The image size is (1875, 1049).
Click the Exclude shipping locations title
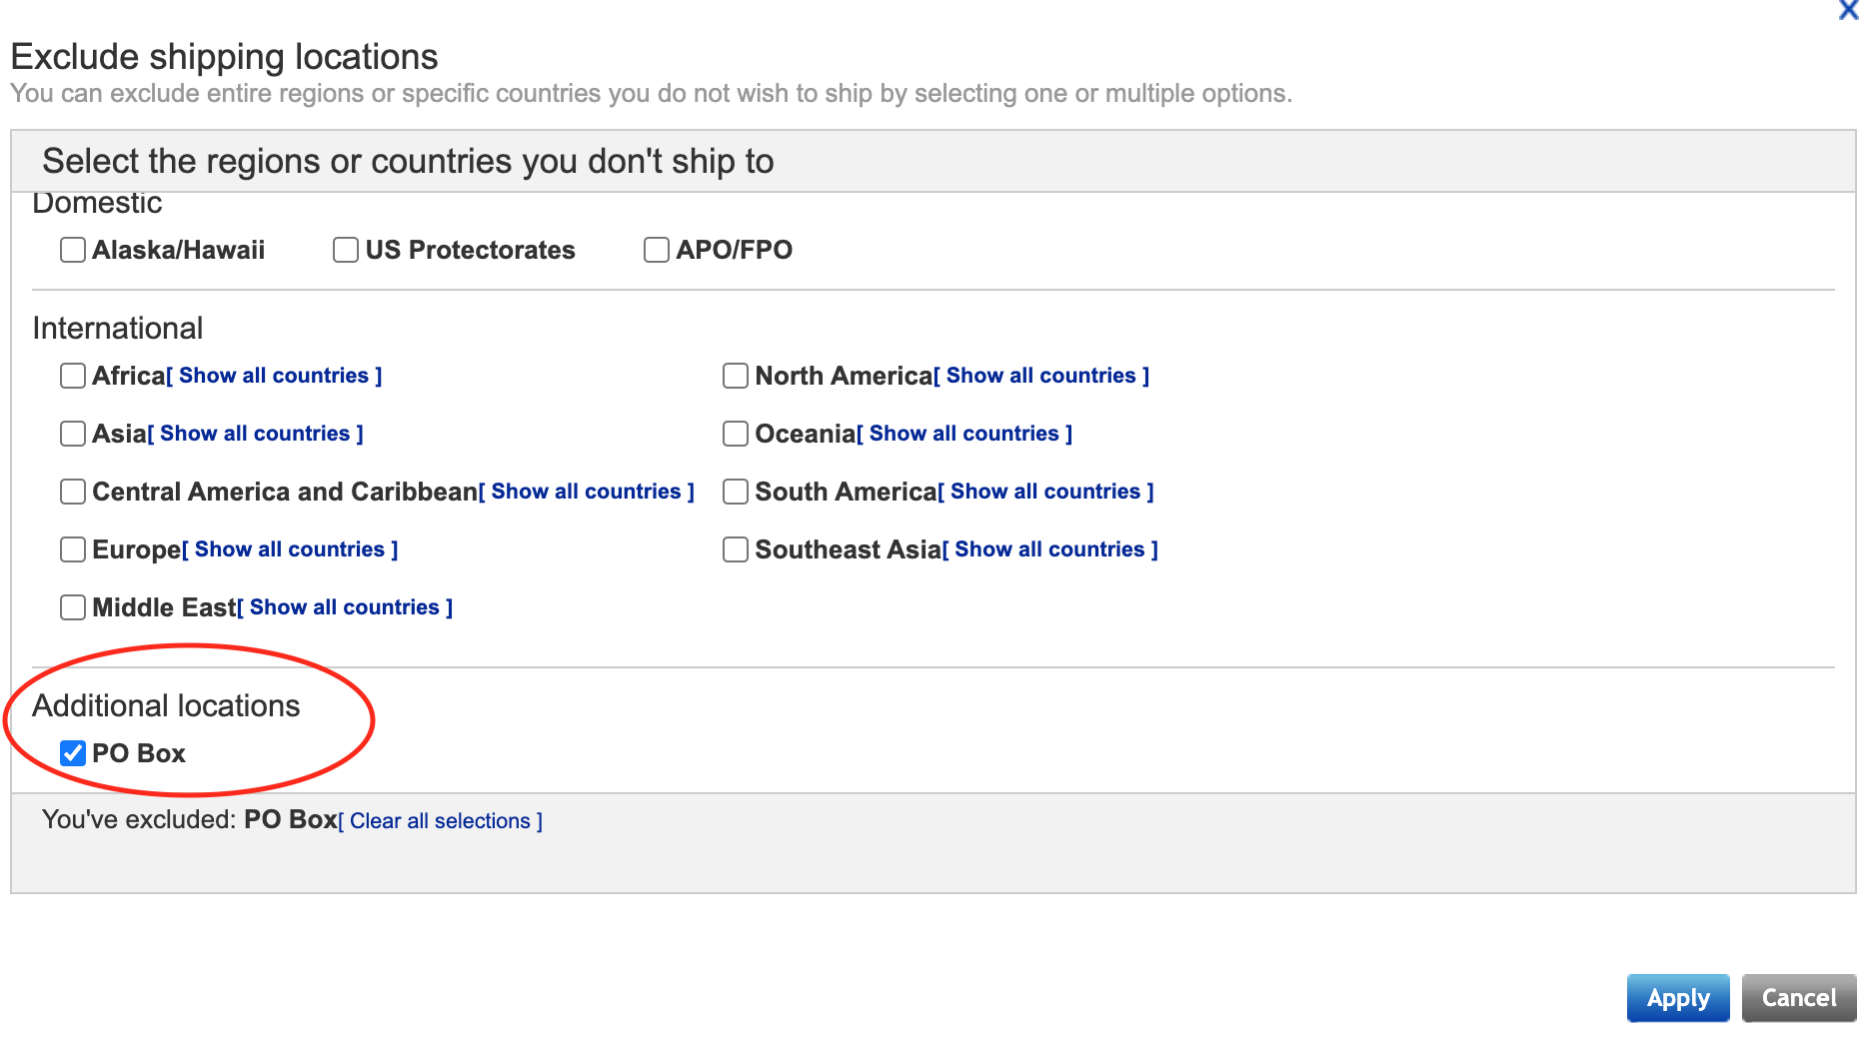(x=224, y=57)
